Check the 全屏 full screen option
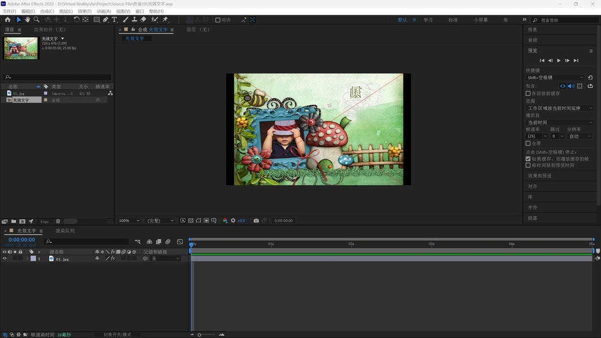601x338 pixels. coord(528,143)
